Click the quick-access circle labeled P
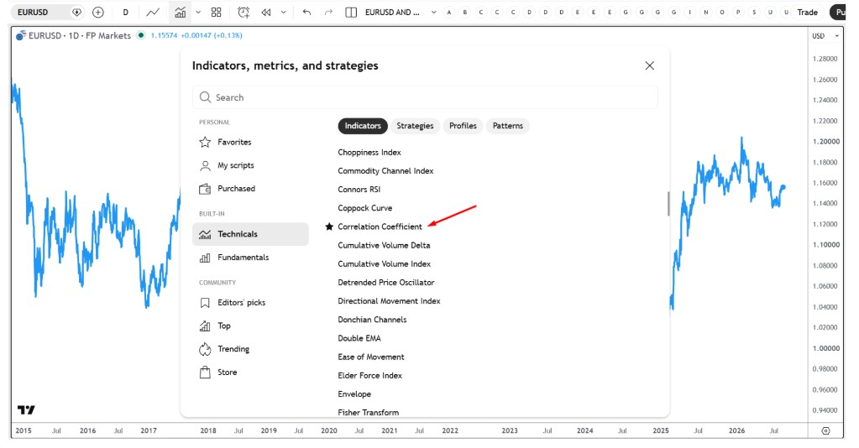 pyautogui.click(x=738, y=12)
